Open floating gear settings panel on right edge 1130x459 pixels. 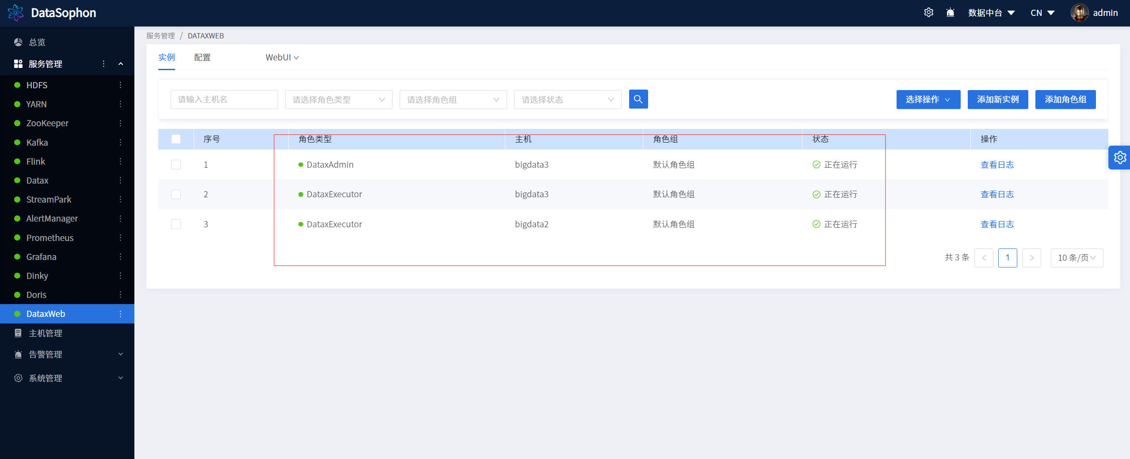point(1119,158)
